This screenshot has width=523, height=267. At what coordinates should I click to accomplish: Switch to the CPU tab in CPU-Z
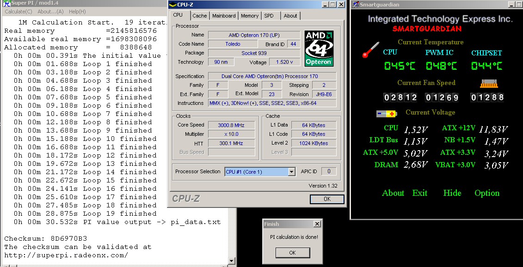178,15
